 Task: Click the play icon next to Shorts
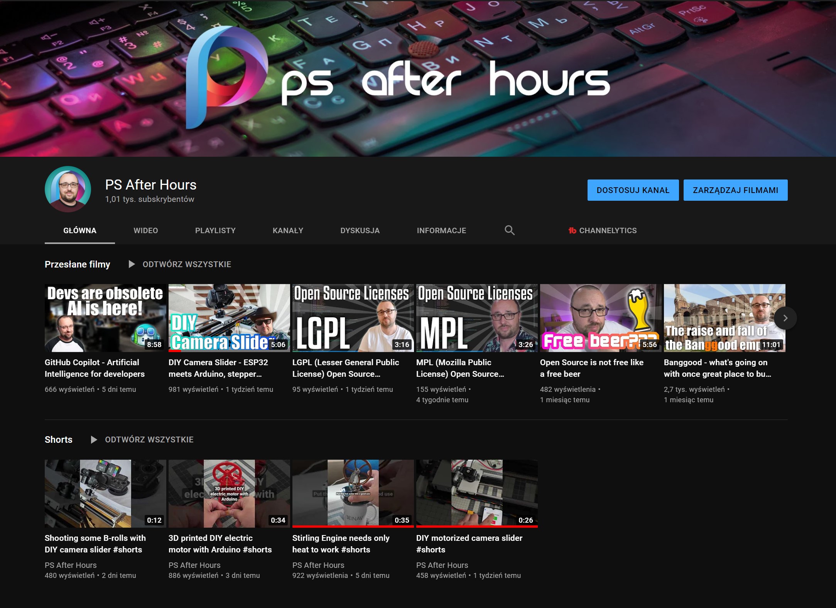(x=93, y=439)
